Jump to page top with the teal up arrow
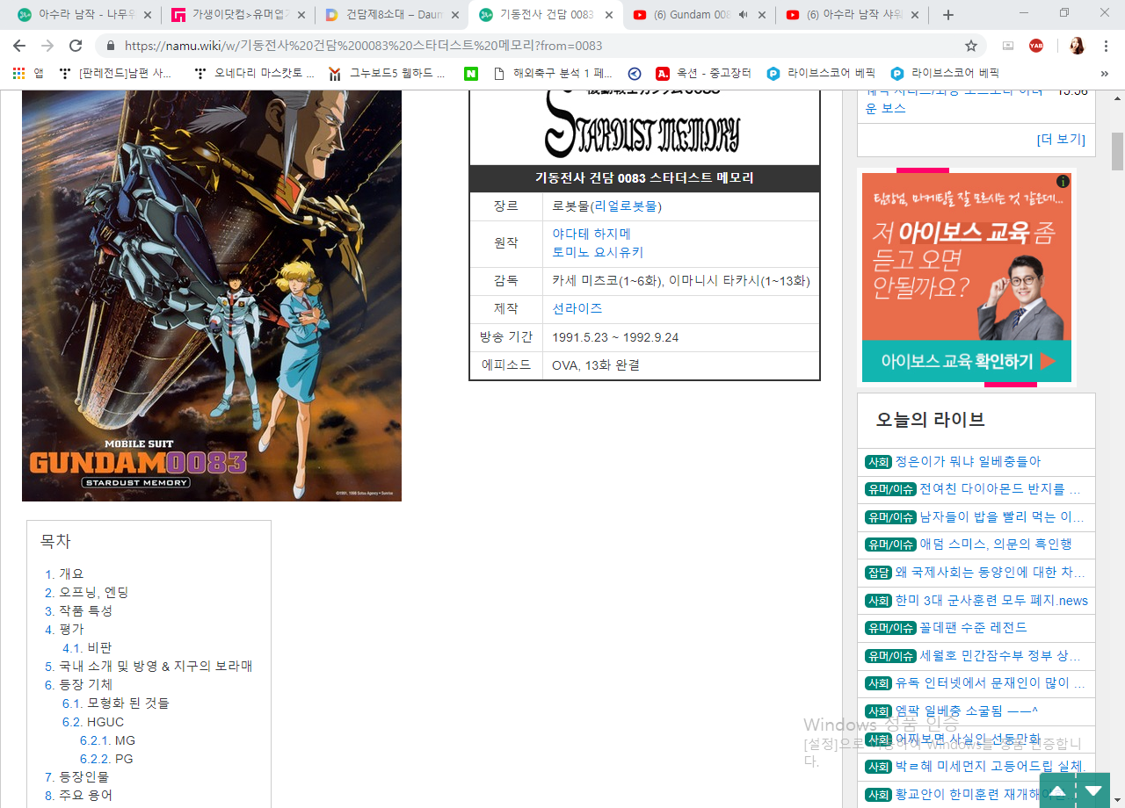This screenshot has width=1125, height=808. click(1058, 790)
